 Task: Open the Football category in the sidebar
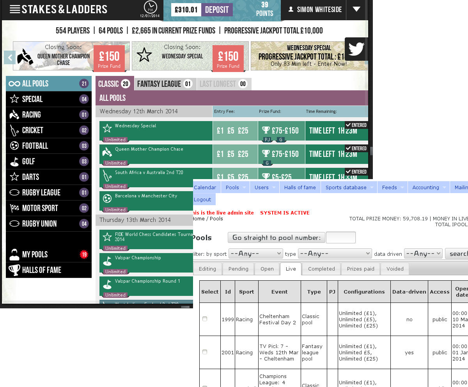click(49, 146)
